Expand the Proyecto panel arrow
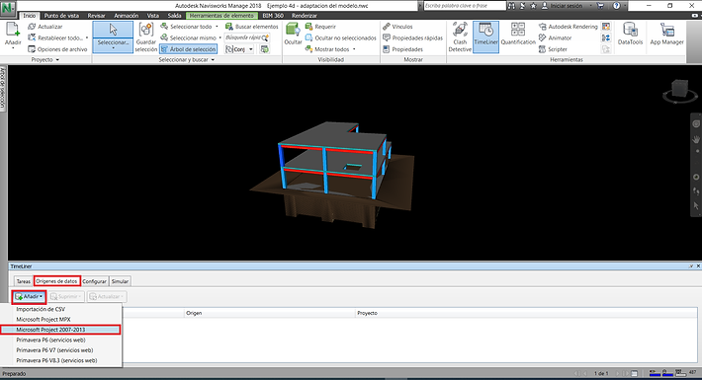The width and height of the screenshot is (702, 380). (57, 60)
